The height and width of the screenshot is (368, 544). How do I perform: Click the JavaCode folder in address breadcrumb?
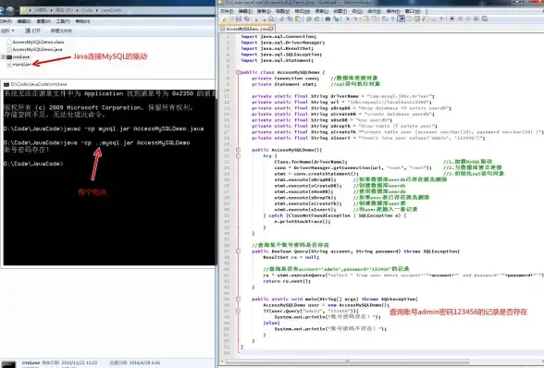pos(111,10)
